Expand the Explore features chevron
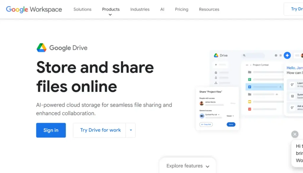Screen dimensions: 303x173 tap(207, 166)
